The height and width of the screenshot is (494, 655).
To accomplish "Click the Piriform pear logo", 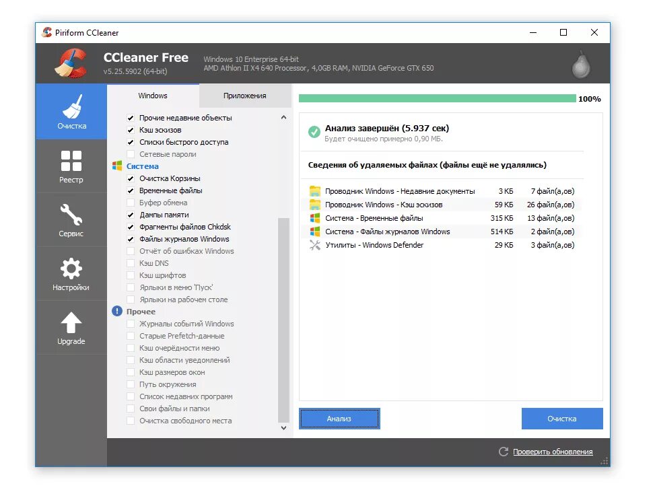I will [581, 65].
